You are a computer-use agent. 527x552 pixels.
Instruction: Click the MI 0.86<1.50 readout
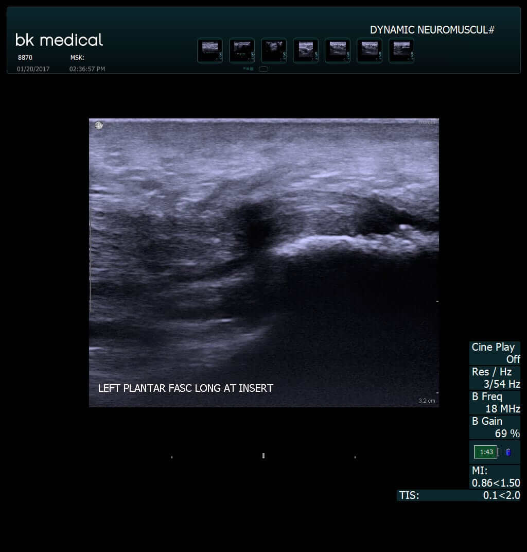coord(495,477)
